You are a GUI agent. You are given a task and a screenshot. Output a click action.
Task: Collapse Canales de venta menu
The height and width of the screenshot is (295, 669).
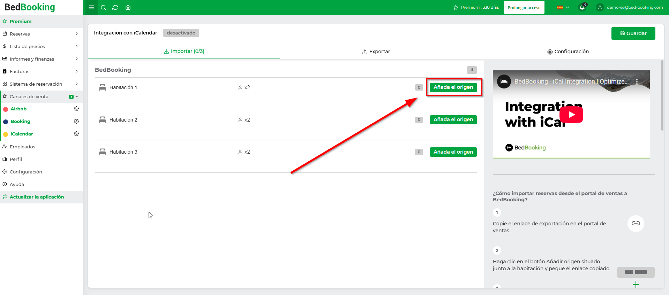click(42, 96)
